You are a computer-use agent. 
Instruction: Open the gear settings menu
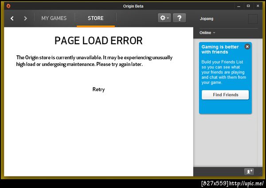point(164,18)
